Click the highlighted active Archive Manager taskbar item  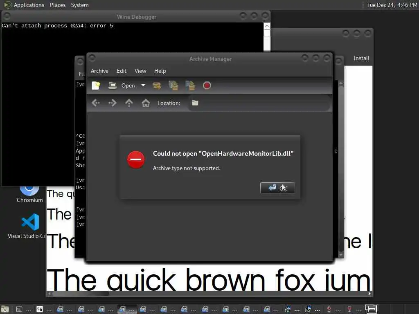(x=127, y=309)
